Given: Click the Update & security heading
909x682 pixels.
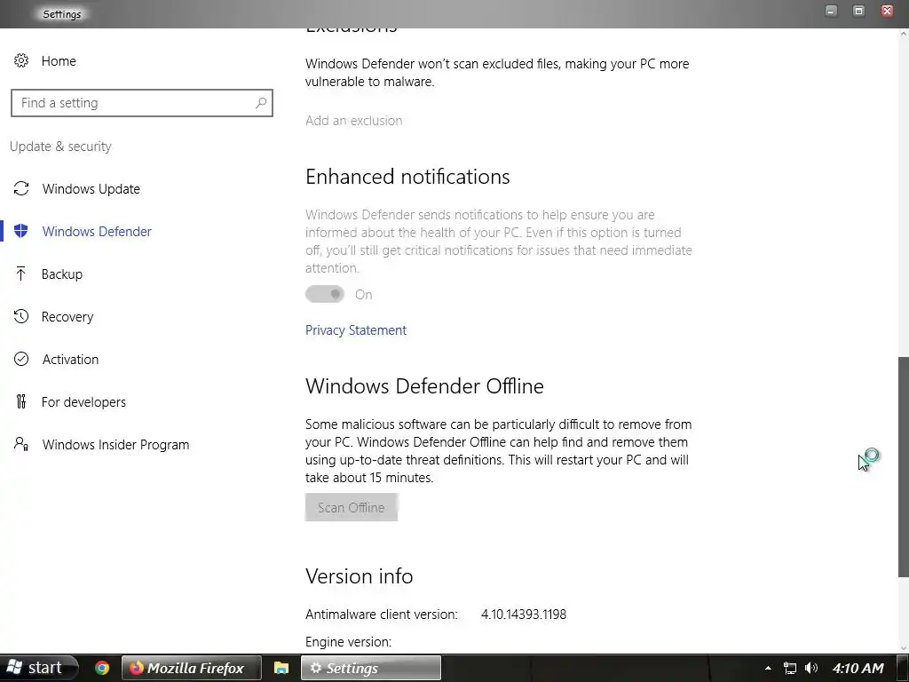Looking at the screenshot, I should point(60,147).
